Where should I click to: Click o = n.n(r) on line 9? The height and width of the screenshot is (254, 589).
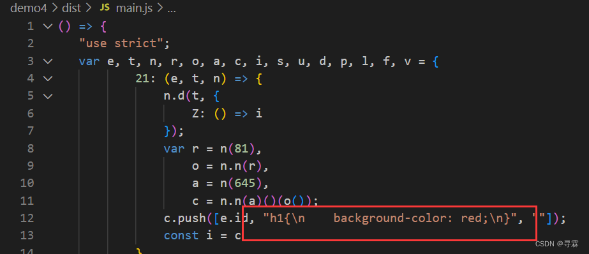pos(228,166)
